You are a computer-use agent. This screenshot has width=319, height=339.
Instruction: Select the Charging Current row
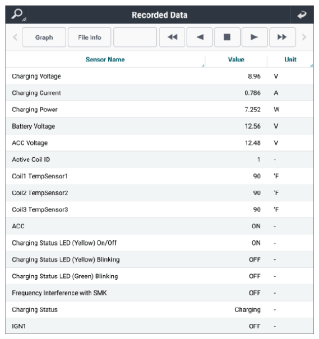point(159,93)
